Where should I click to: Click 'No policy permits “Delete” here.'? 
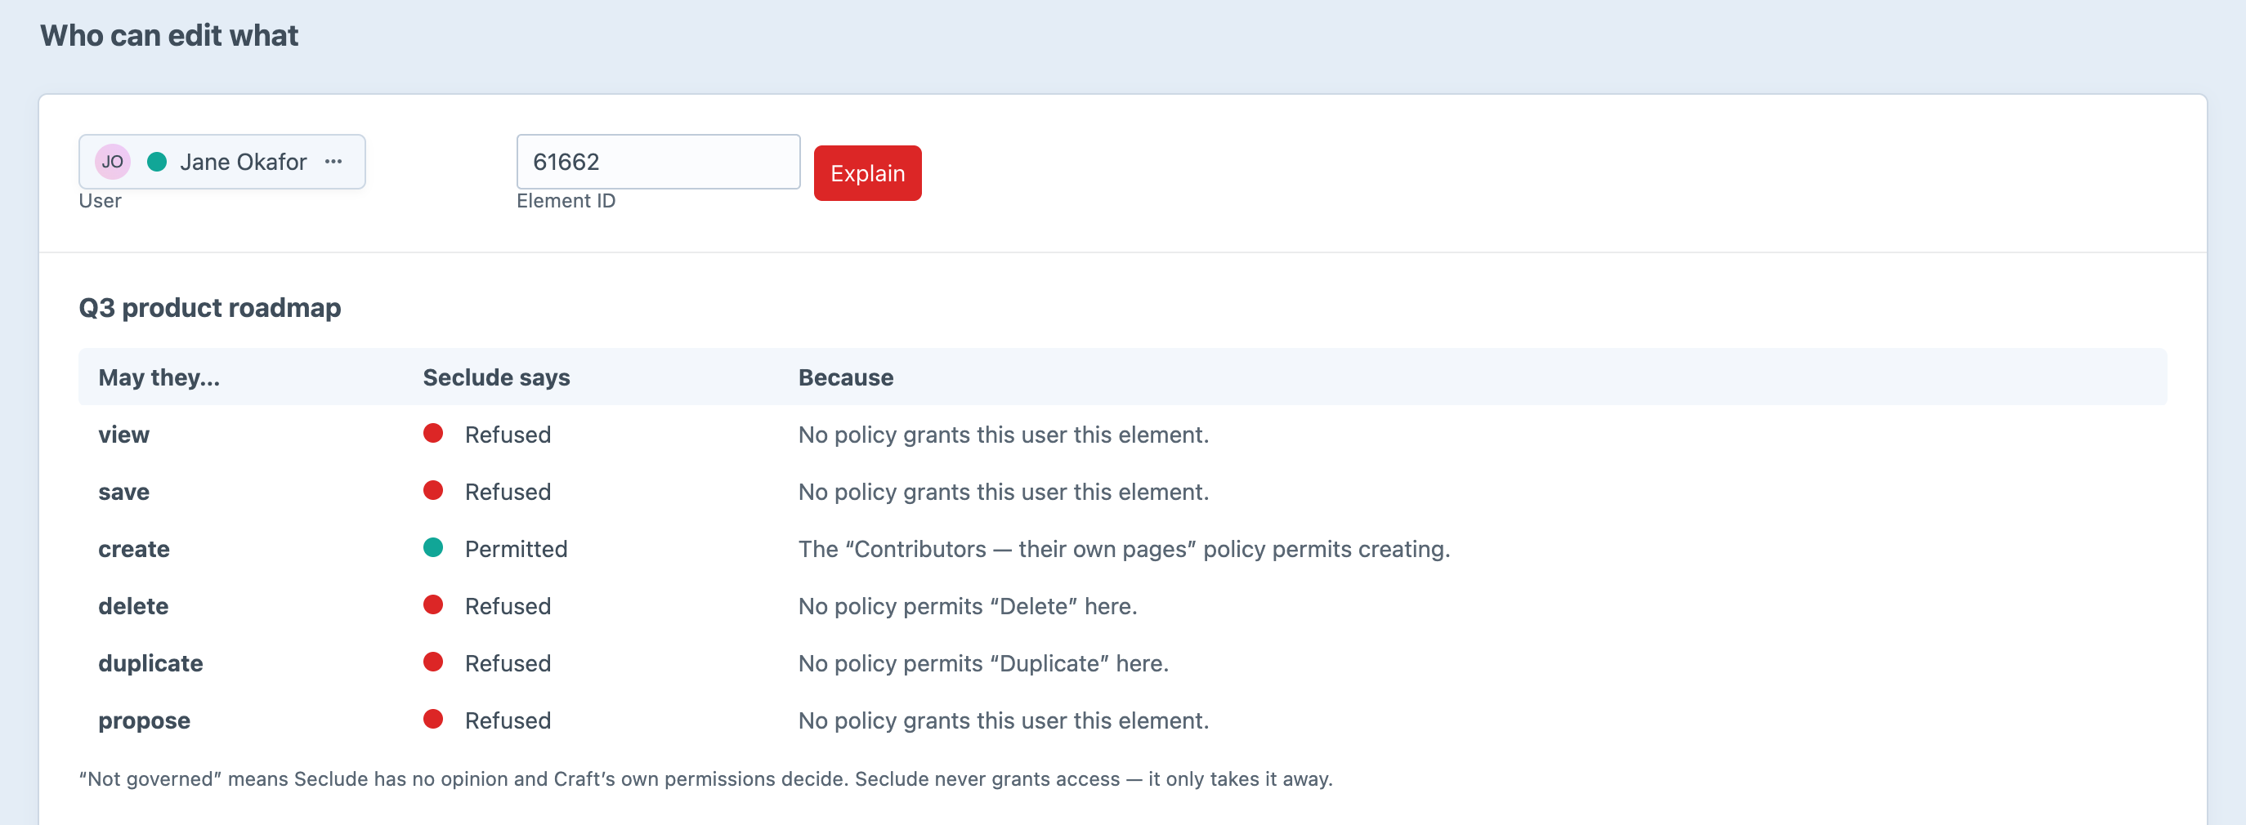coord(968,606)
